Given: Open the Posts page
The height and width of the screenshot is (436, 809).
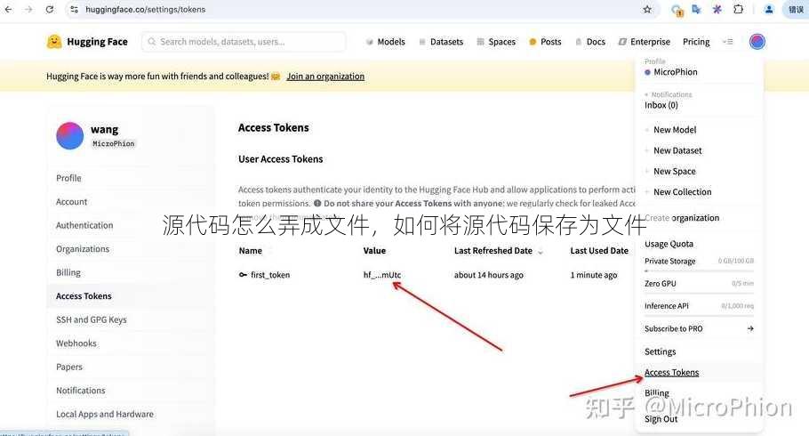Looking at the screenshot, I should 545,42.
